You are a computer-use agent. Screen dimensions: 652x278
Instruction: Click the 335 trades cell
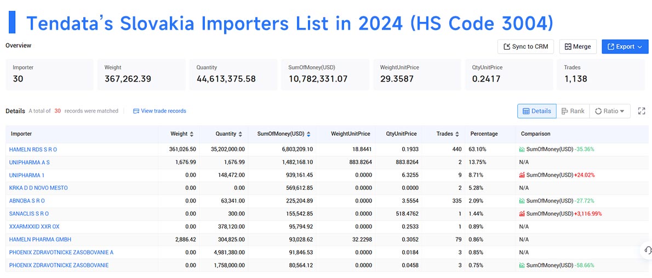(457, 201)
